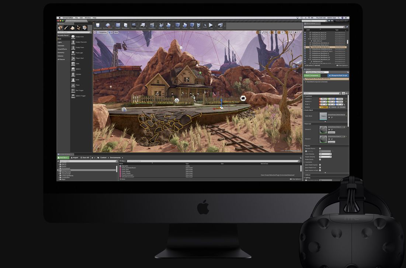406x268 pixels.
Task: Toggle the Simulate Physics checkbox
Action: point(320,149)
